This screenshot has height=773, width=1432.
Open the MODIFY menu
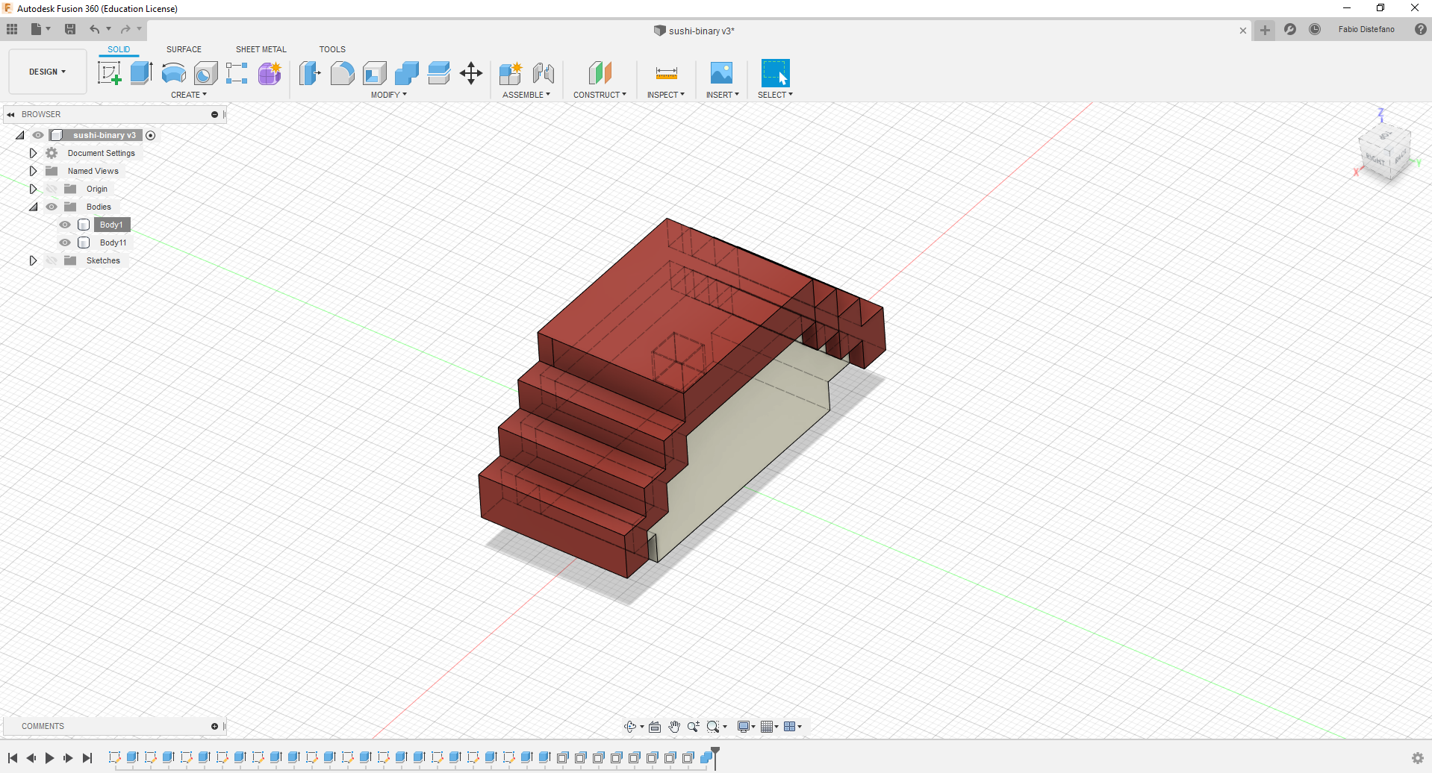388,95
